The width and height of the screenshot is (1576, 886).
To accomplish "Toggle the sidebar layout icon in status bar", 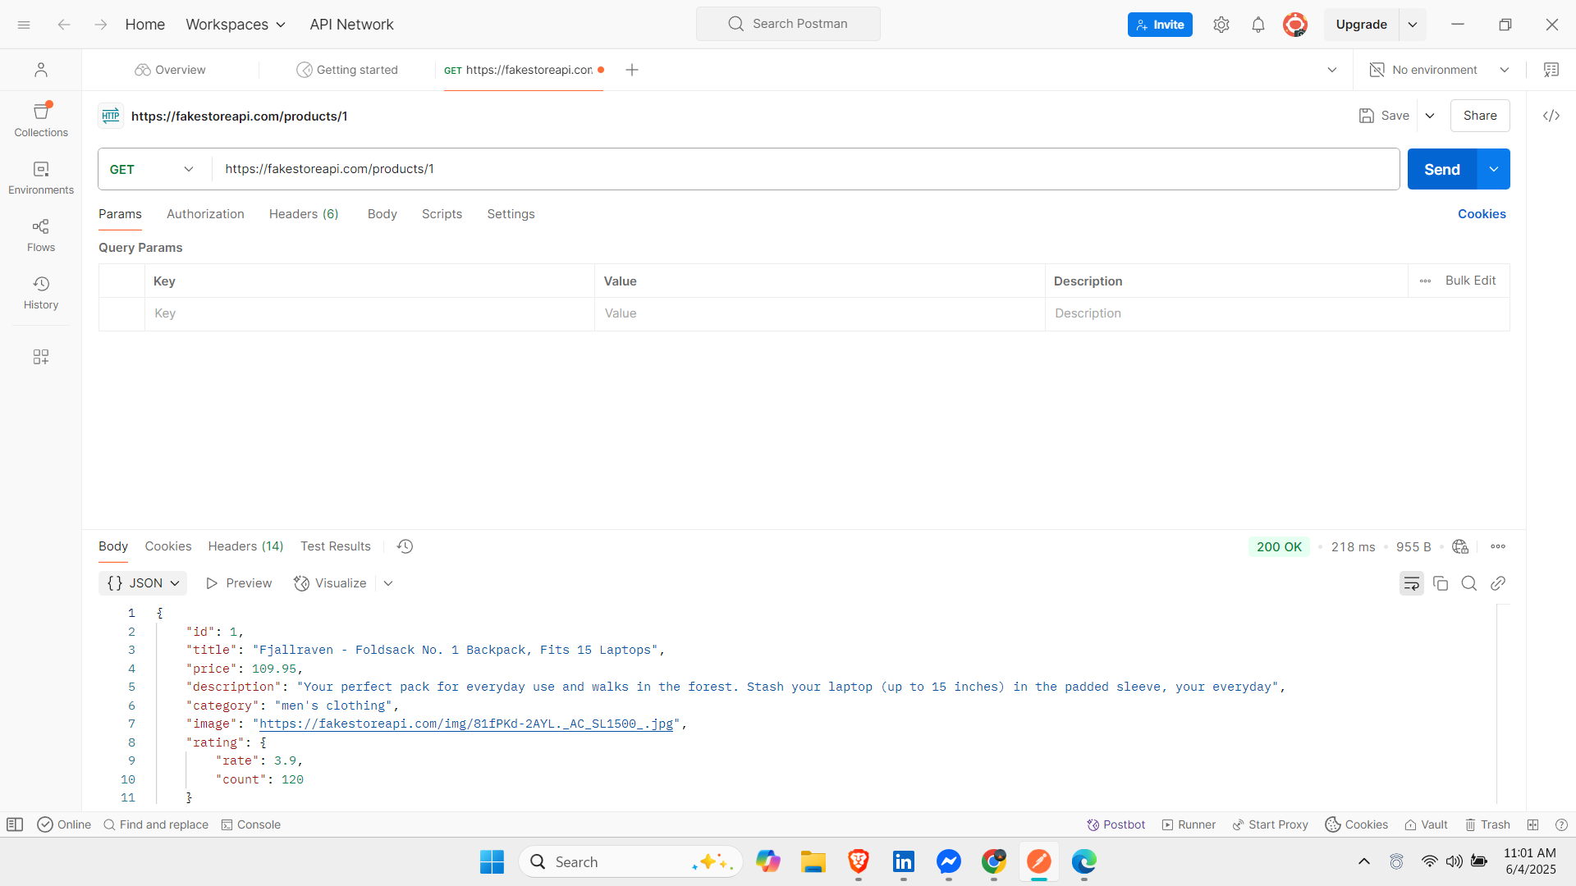I will point(15,824).
